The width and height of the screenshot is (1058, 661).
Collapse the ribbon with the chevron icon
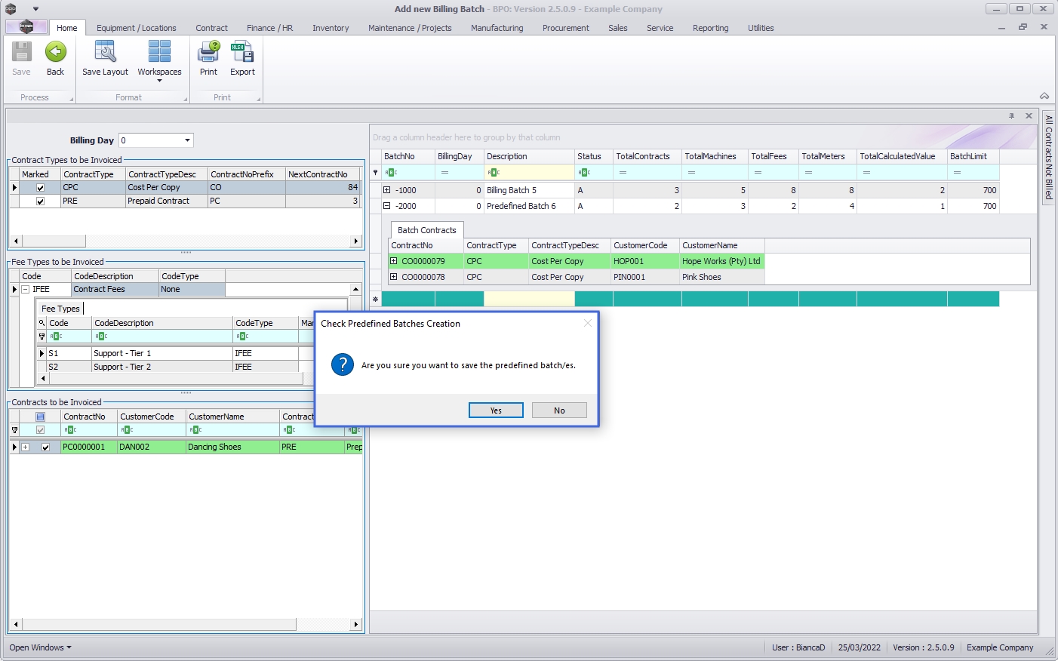click(x=1044, y=96)
